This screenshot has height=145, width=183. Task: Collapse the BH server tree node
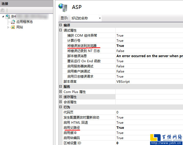pos(3,17)
